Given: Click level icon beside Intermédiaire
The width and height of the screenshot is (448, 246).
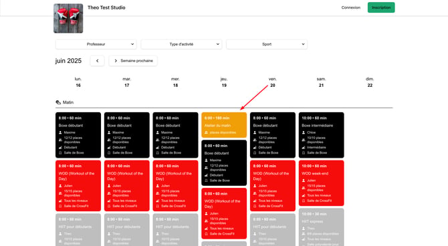Looking at the screenshot, I should click(304, 148).
